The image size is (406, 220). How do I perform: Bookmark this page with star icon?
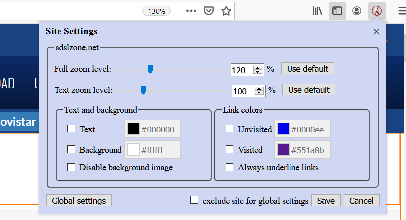[226, 11]
